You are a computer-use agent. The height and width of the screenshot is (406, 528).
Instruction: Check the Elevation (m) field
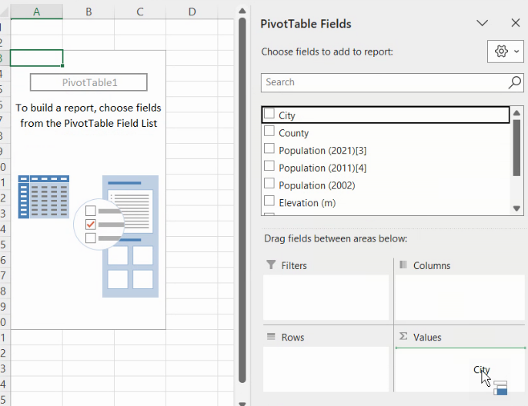coord(269,202)
